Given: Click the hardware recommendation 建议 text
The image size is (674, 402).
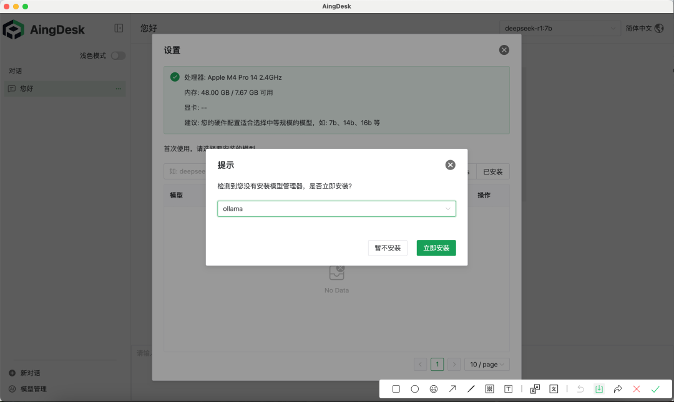Looking at the screenshot, I should tap(282, 123).
